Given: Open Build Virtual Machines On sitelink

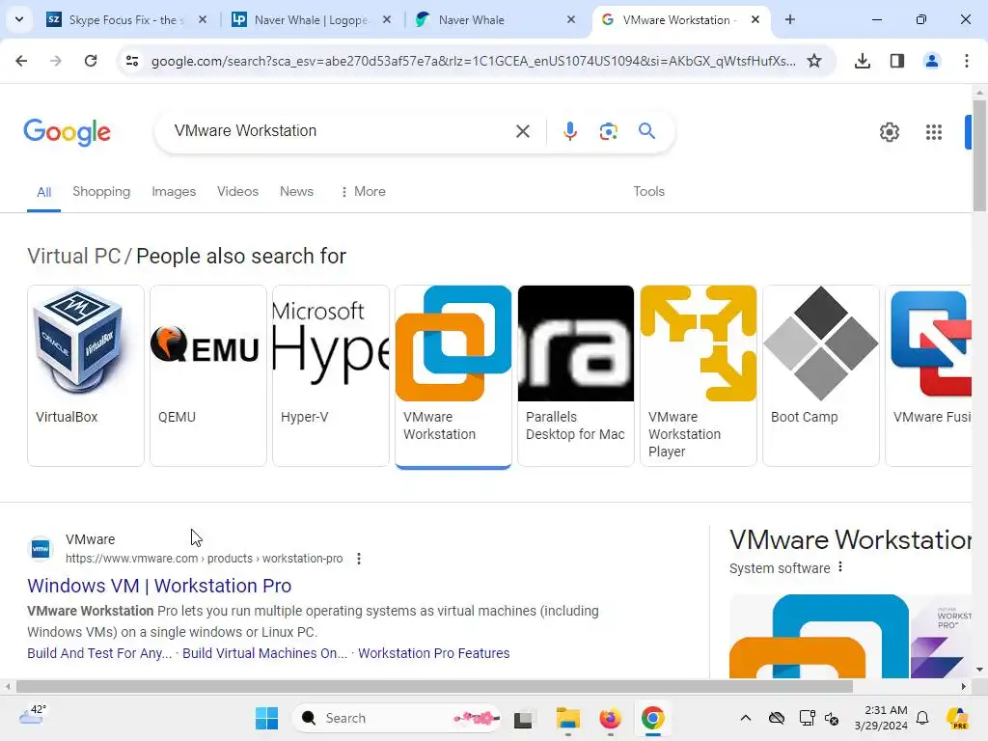Looking at the screenshot, I should [x=264, y=653].
